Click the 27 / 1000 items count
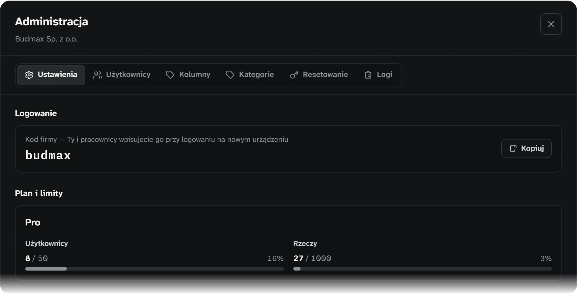This screenshot has height=294, width=577. click(312, 258)
